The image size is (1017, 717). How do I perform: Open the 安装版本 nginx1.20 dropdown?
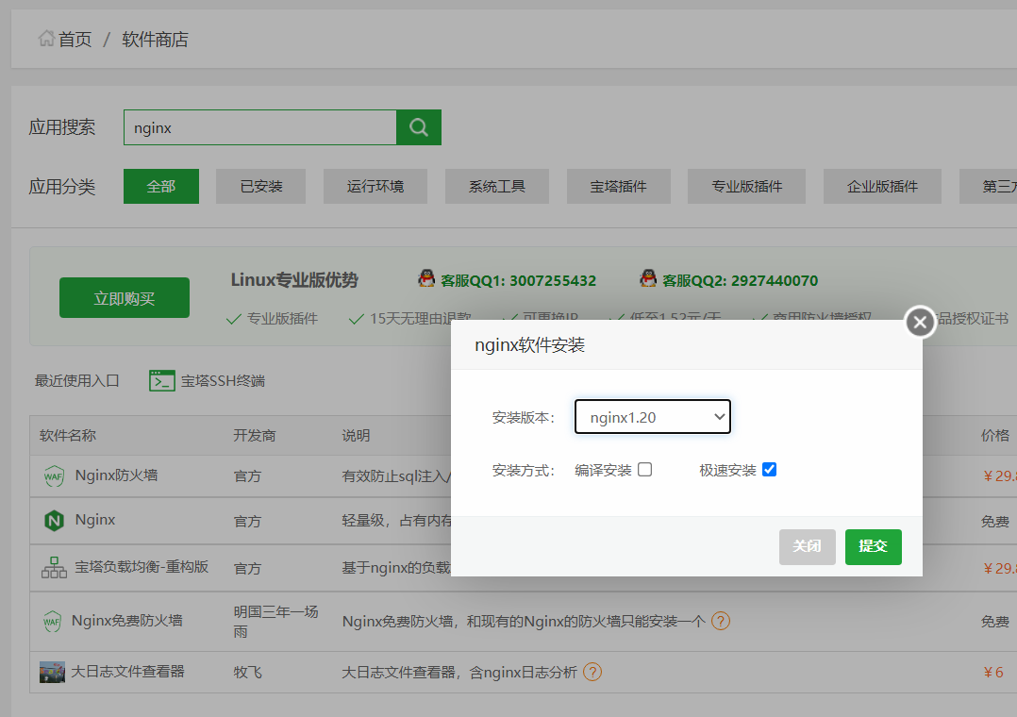click(653, 417)
